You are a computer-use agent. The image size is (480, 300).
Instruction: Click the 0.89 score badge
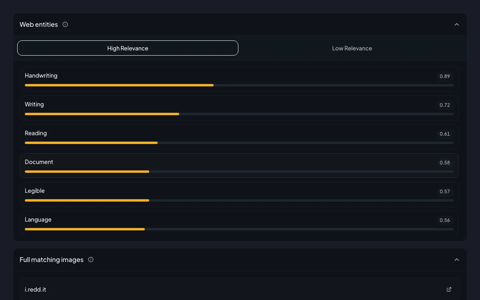445,76
